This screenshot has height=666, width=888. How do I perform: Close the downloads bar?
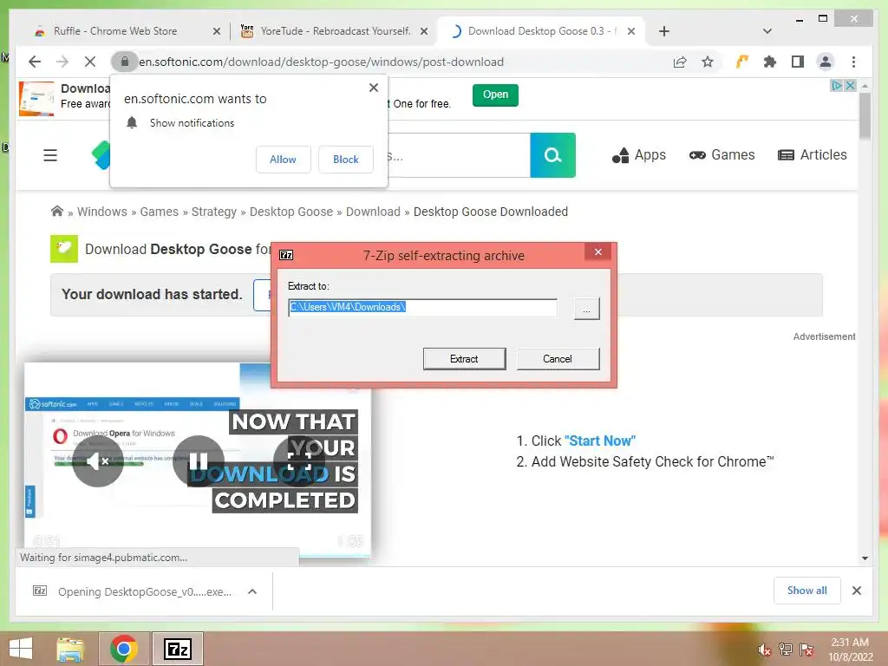tap(857, 591)
